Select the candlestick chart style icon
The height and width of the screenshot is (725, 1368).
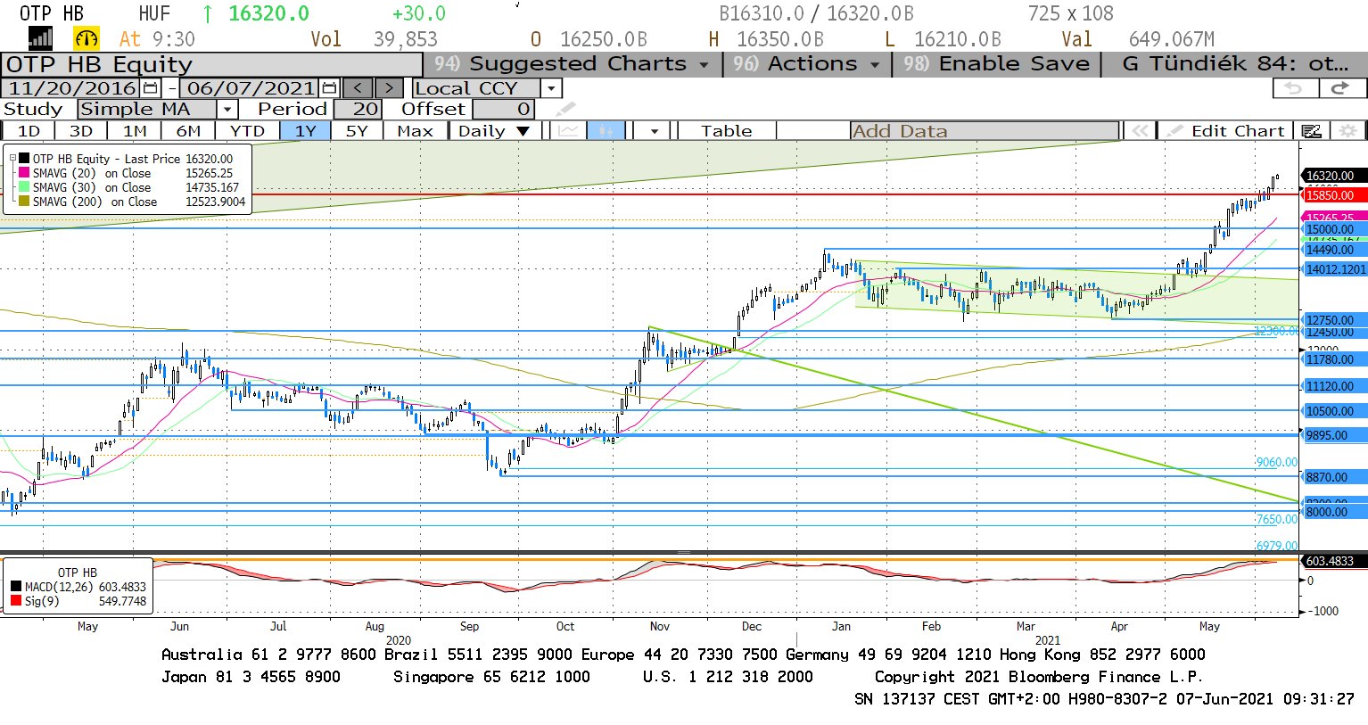point(606,131)
